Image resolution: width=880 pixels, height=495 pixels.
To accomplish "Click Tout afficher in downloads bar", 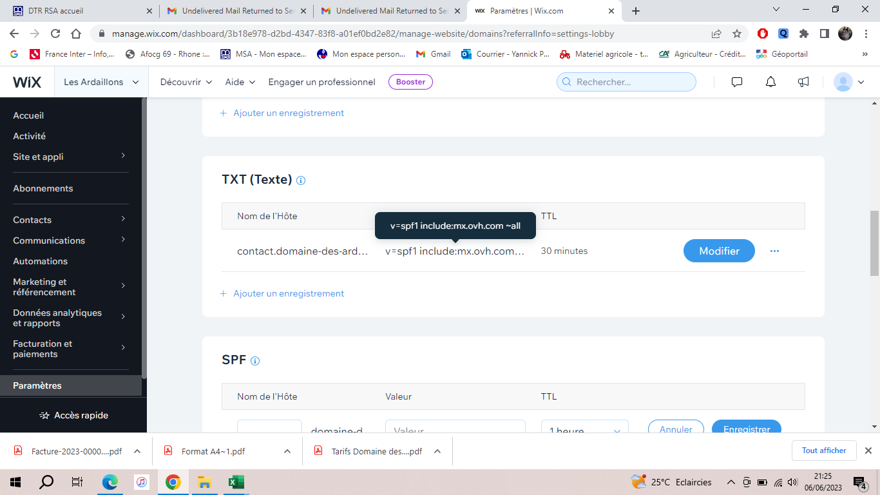I will 824,451.
